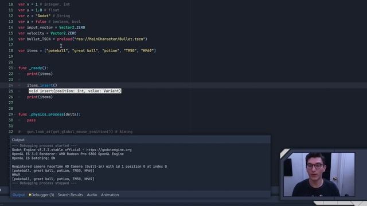Screen dimensions: 367x206
Task: Open the Debugger (3) panel tab
Action: click(41, 195)
